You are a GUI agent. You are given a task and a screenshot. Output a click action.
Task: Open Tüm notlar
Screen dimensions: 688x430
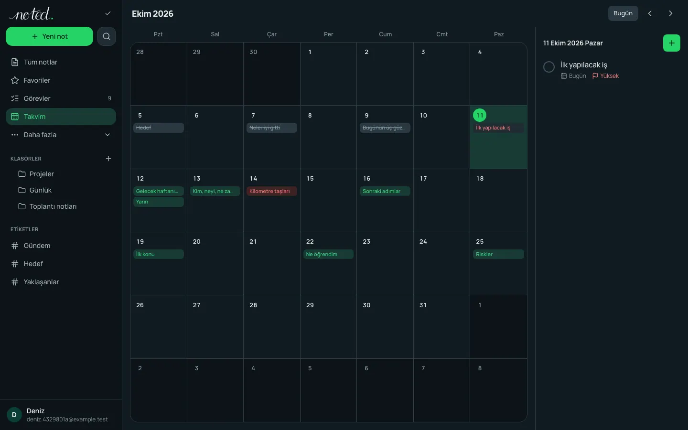coord(61,62)
